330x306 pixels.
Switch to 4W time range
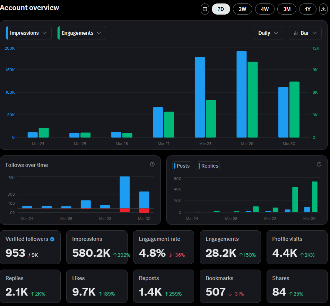[x=265, y=9]
